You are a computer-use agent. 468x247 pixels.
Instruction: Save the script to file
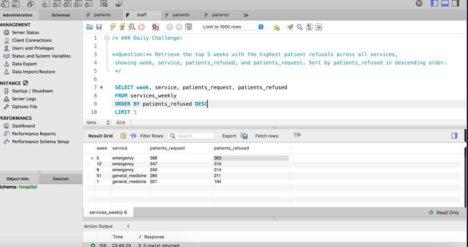coord(99,26)
